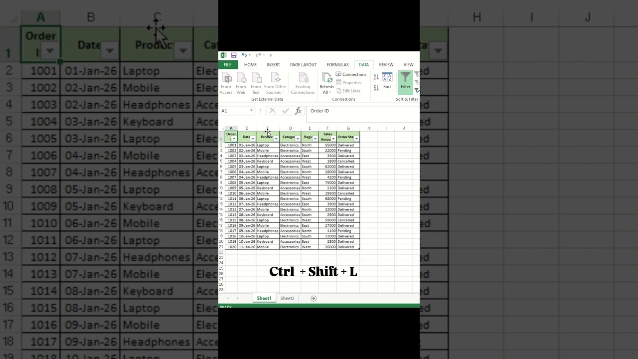Switch to the FORMULAS tab

(x=337, y=65)
